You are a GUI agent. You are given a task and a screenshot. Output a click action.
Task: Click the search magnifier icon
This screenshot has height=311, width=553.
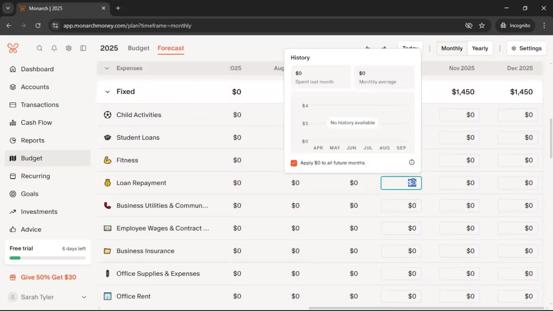point(39,48)
